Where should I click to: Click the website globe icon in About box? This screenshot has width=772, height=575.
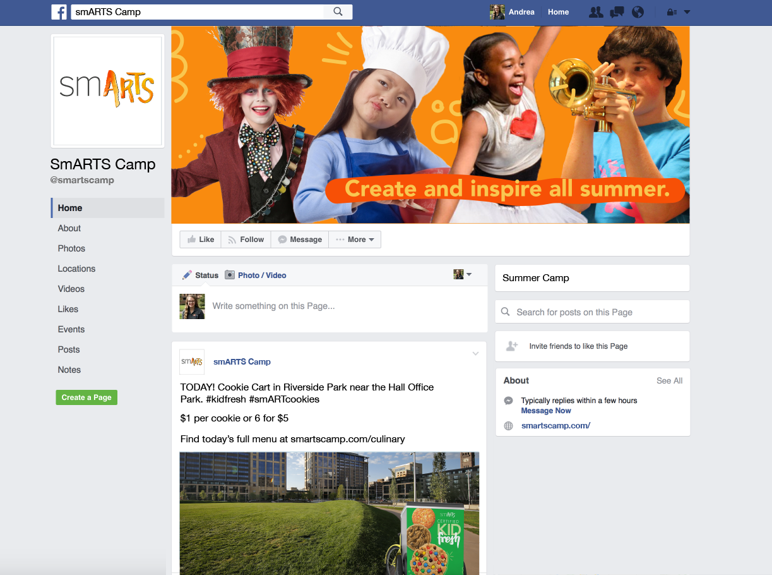508,426
